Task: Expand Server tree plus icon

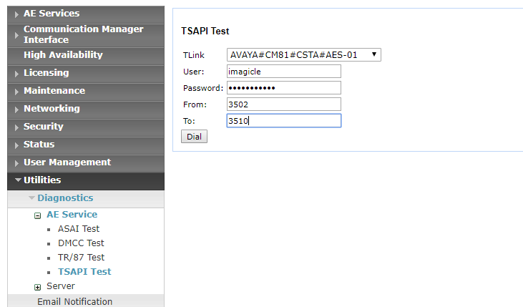Action: [x=38, y=287]
